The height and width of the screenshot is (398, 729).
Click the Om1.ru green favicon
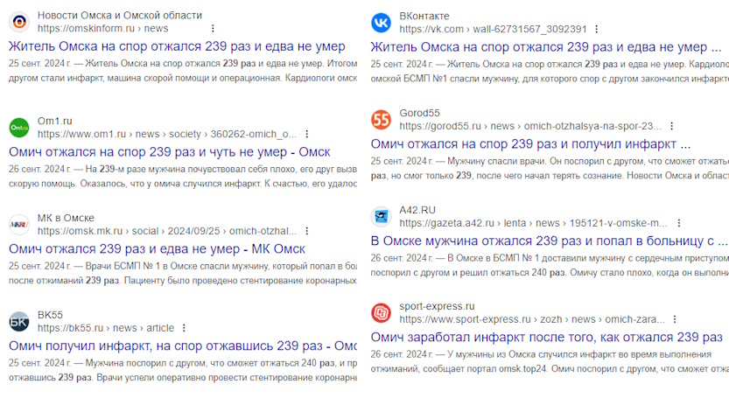(19, 128)
